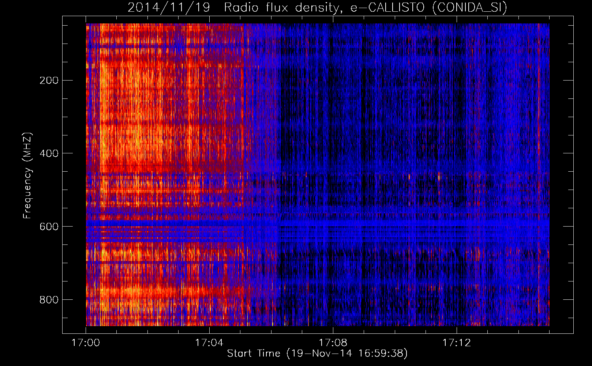Viewport: 592px width, 366px height.
Task: Click the 200 frequency tick label
Action: click(49, 81)
